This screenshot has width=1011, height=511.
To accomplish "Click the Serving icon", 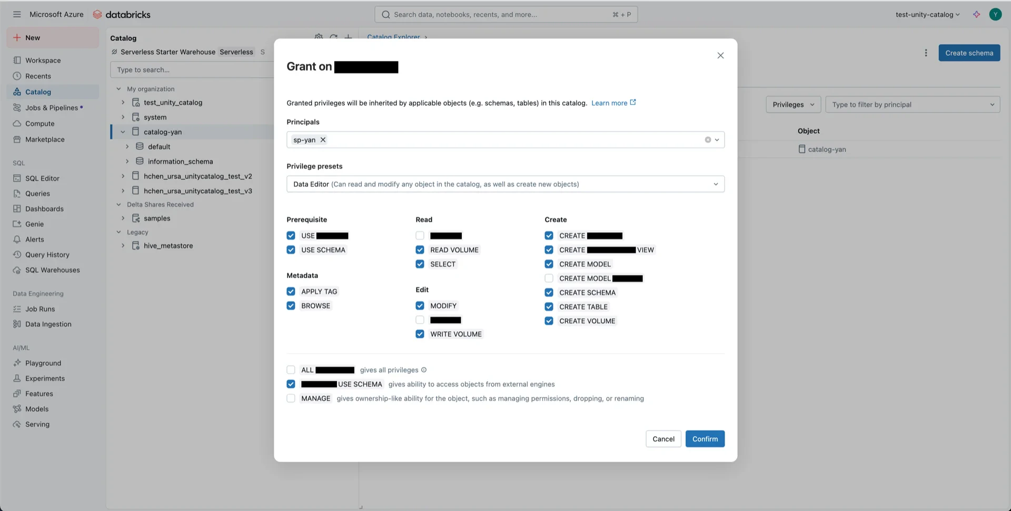I will 17,424.
